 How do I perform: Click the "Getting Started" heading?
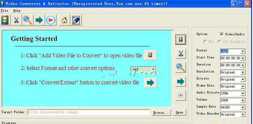tap(34, 39)
